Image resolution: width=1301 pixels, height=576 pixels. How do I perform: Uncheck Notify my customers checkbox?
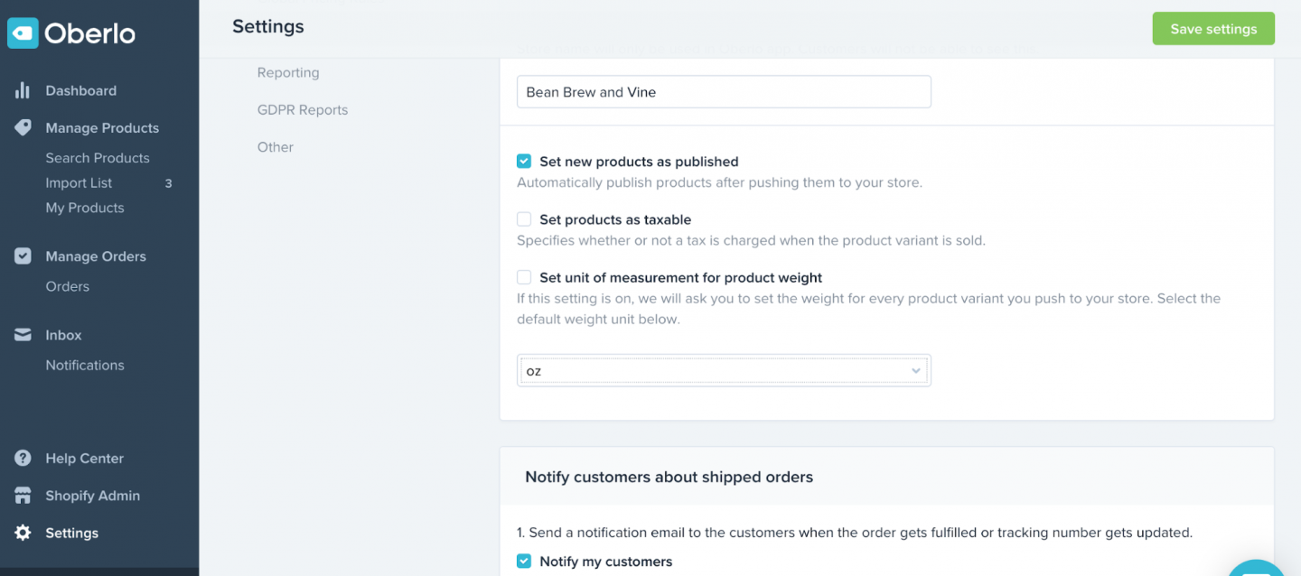pos(524,562)
